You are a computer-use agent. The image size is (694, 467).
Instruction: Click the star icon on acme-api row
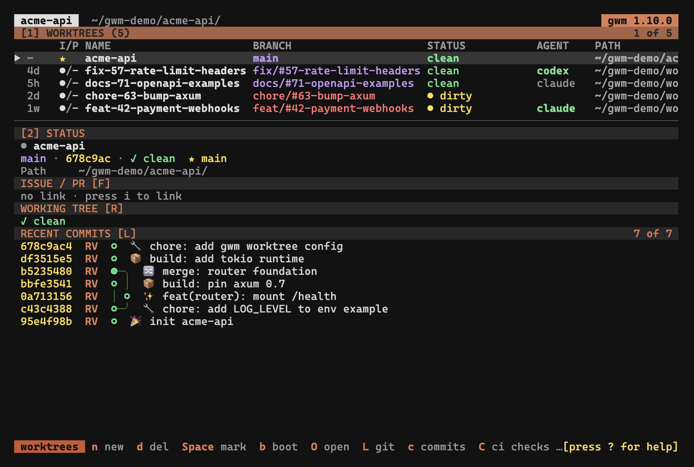(x=63, y=58)
